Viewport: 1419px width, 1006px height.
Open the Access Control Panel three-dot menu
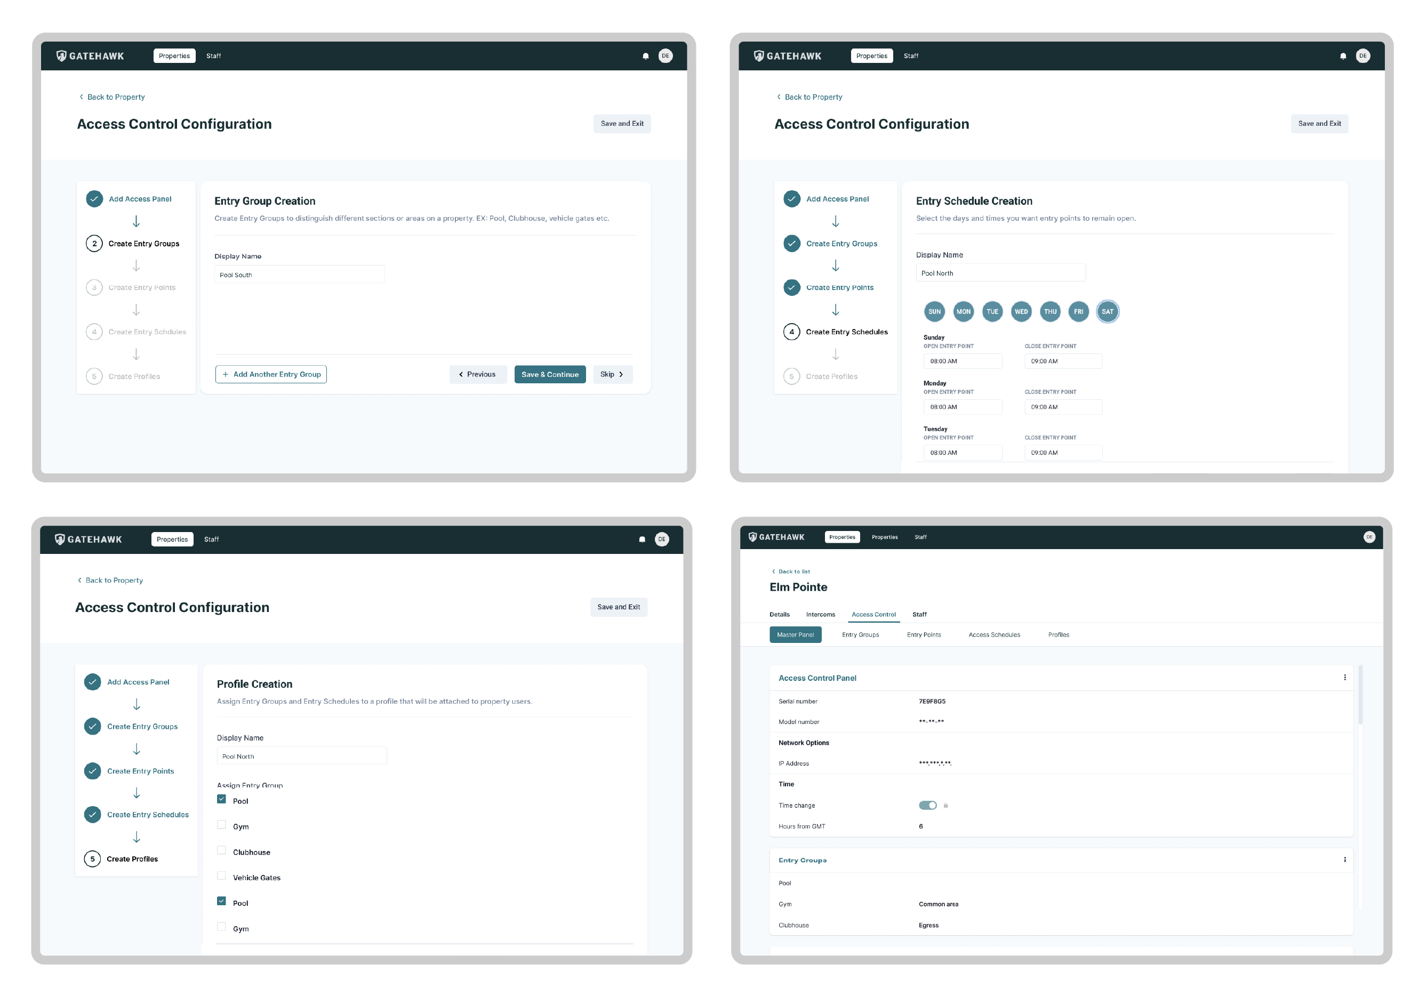(x=1345, y=678)
